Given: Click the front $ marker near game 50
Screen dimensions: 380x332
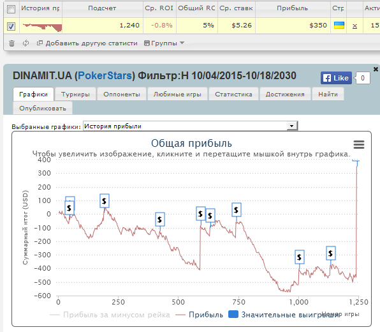Looking at the screenshot, I should [69, 207].
